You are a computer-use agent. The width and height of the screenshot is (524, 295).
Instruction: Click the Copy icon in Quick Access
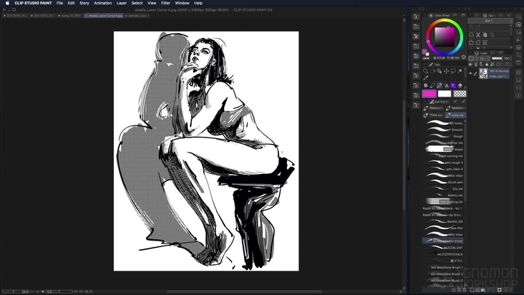click(485, 35)
